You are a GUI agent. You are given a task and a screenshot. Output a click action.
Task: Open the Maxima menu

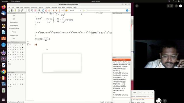pos(27,7)
